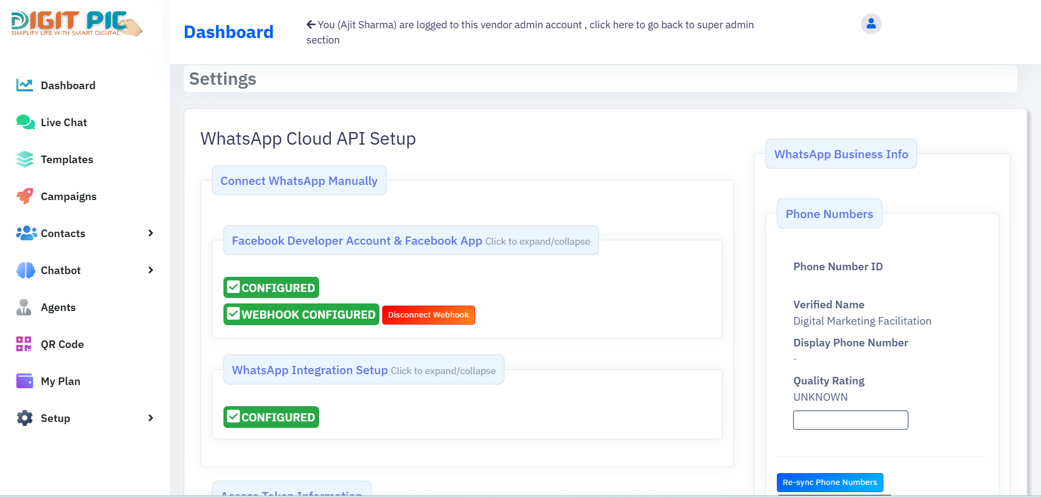Expand the Chatbot submenu chevron
The width and height of the screenshot is (1041, 497).
tap(151, 270)
